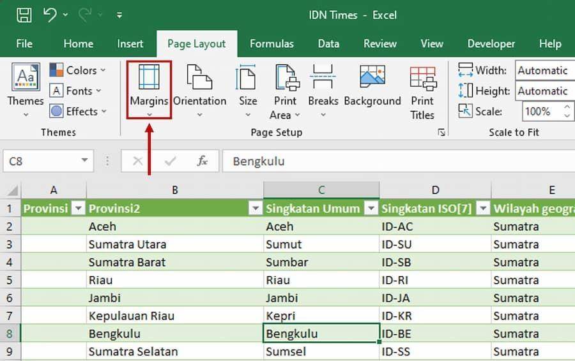Open the Singkatan Umum filter dropdown
The height and width of the screenshot is (361, 575).
point(371,209)
